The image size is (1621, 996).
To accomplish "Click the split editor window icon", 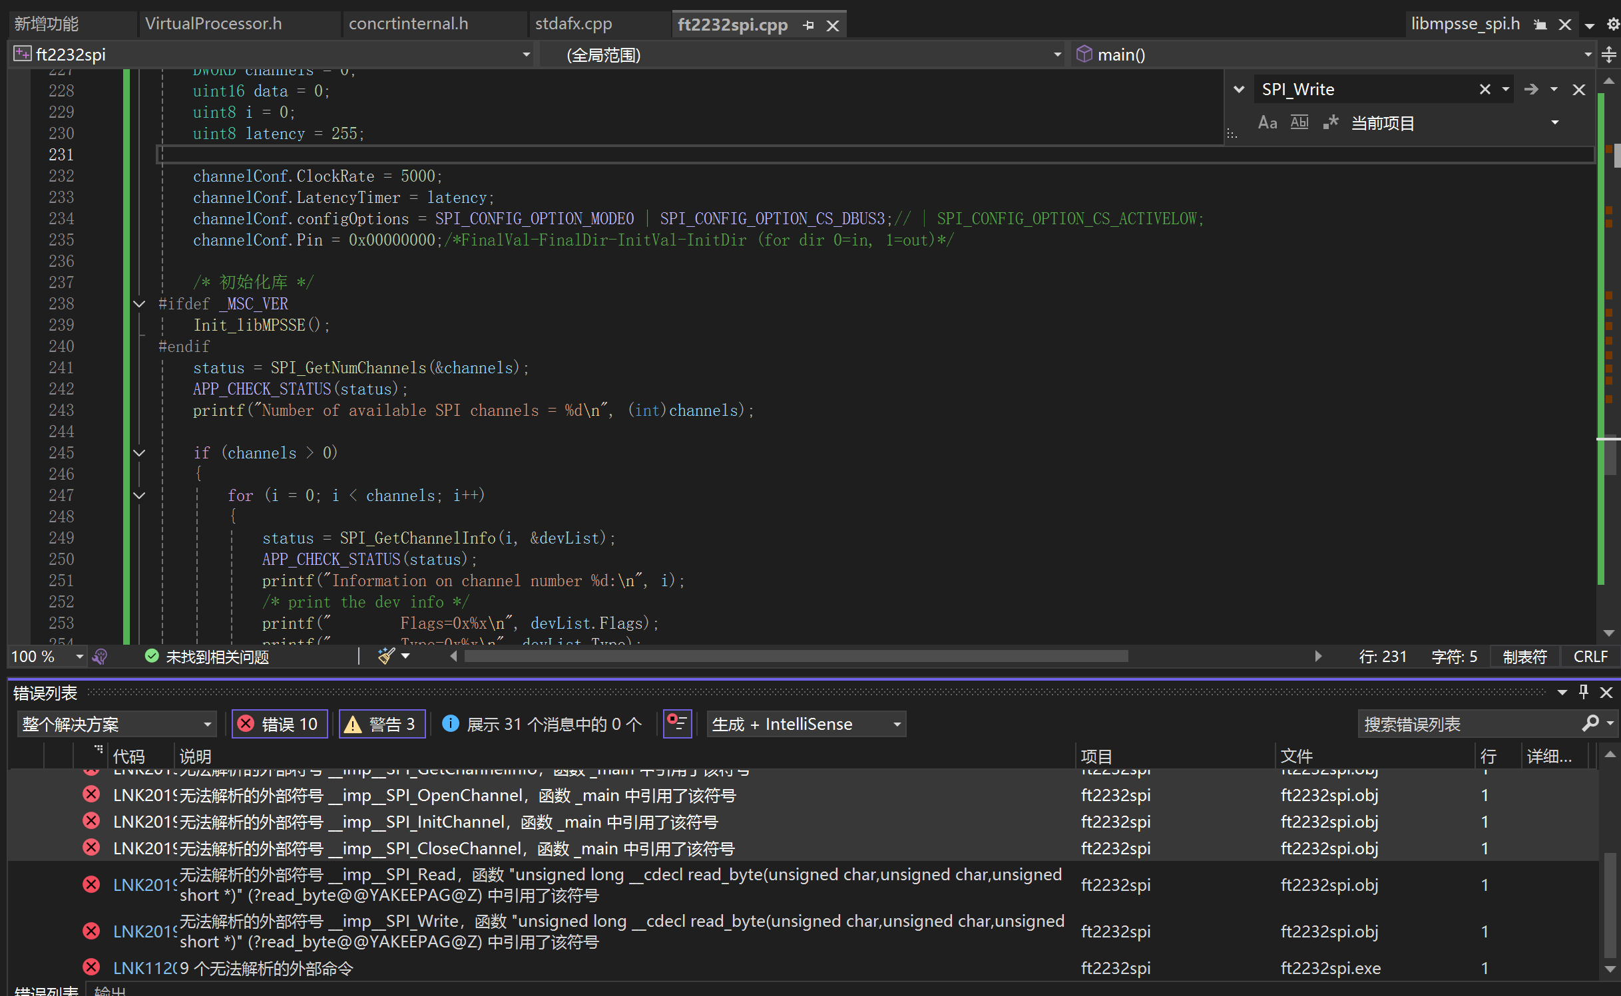I will 1608,55.
